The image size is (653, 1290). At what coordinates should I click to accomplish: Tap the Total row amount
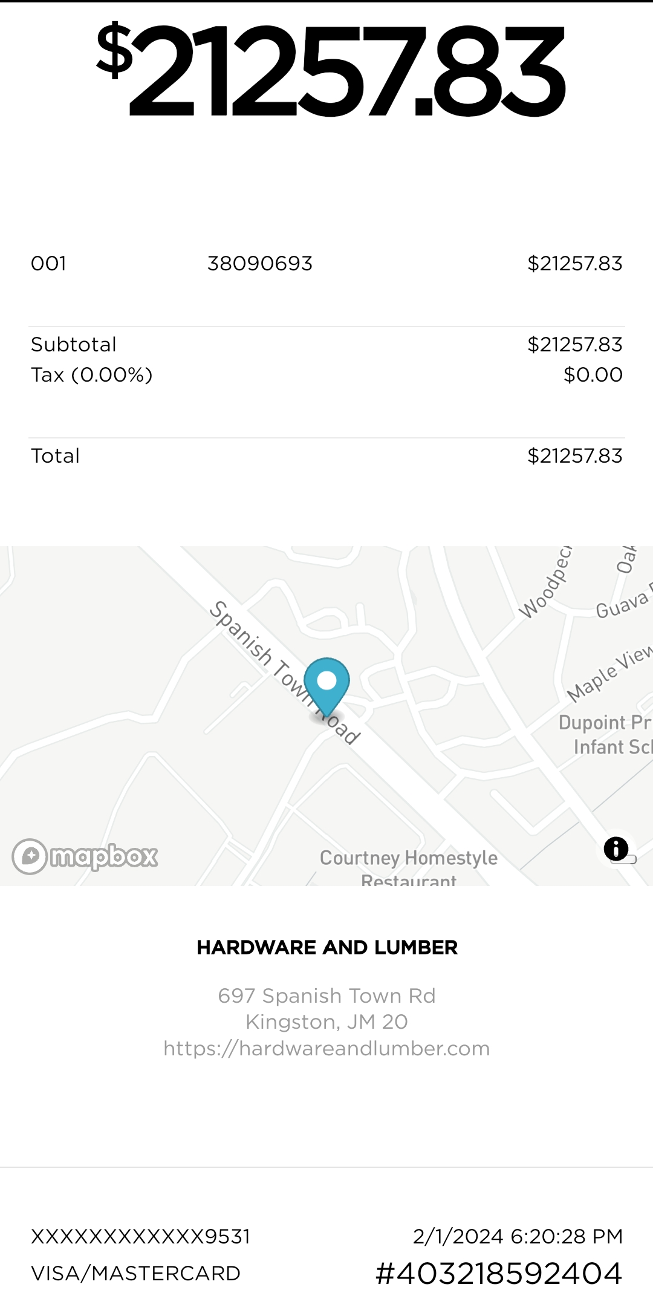tap(574, 456)
